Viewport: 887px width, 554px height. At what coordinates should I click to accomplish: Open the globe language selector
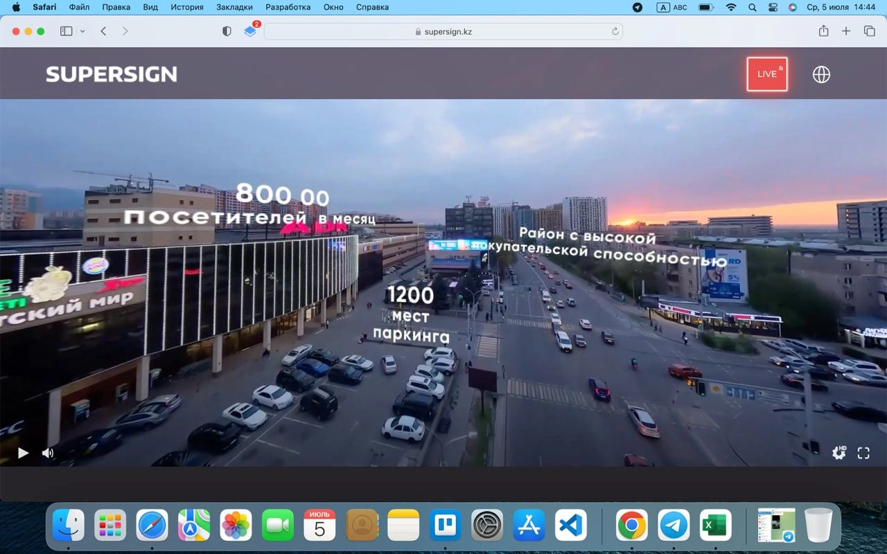(x=821, y=75)
